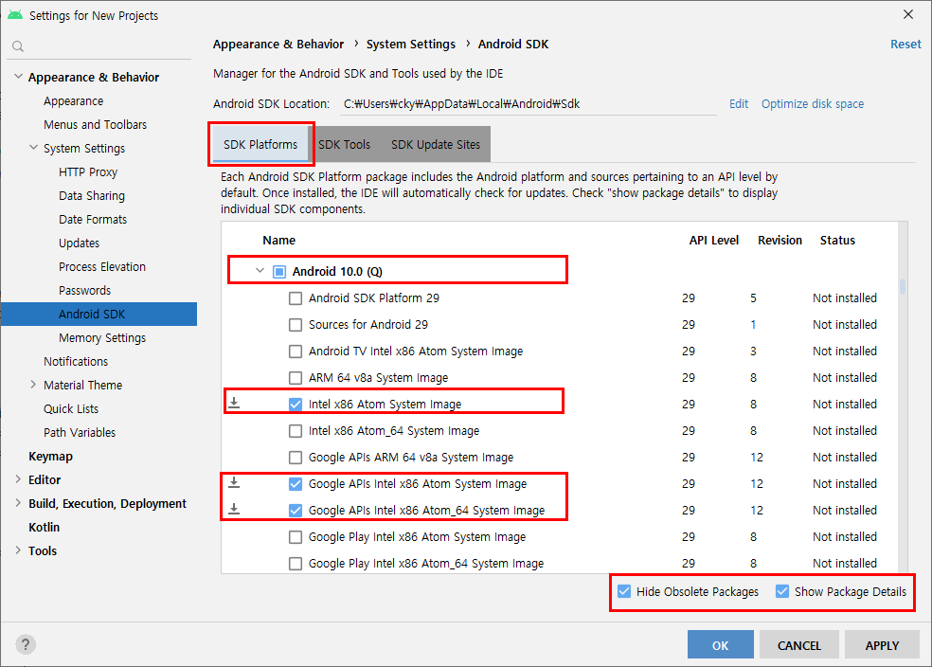Screen dimensions: 932x667
Task: Select Appearance in settings tree
Action: point(73,101)
